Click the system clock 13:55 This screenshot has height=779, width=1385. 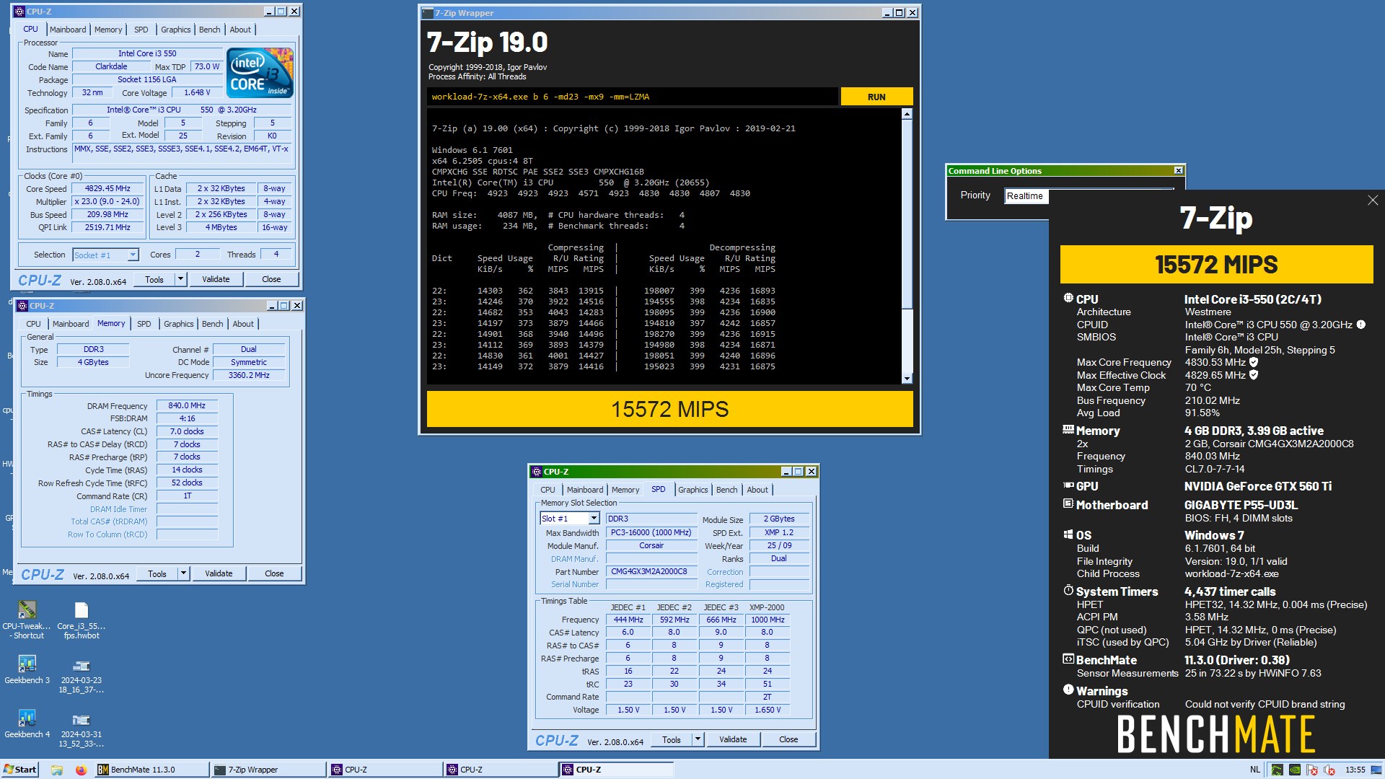click(x=1355, y=770)
